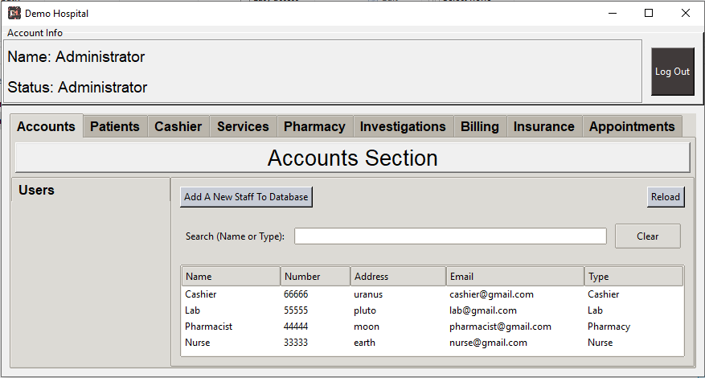Sort staff by Name column header
The image size is (705, 378).
[x=231, y=277]
